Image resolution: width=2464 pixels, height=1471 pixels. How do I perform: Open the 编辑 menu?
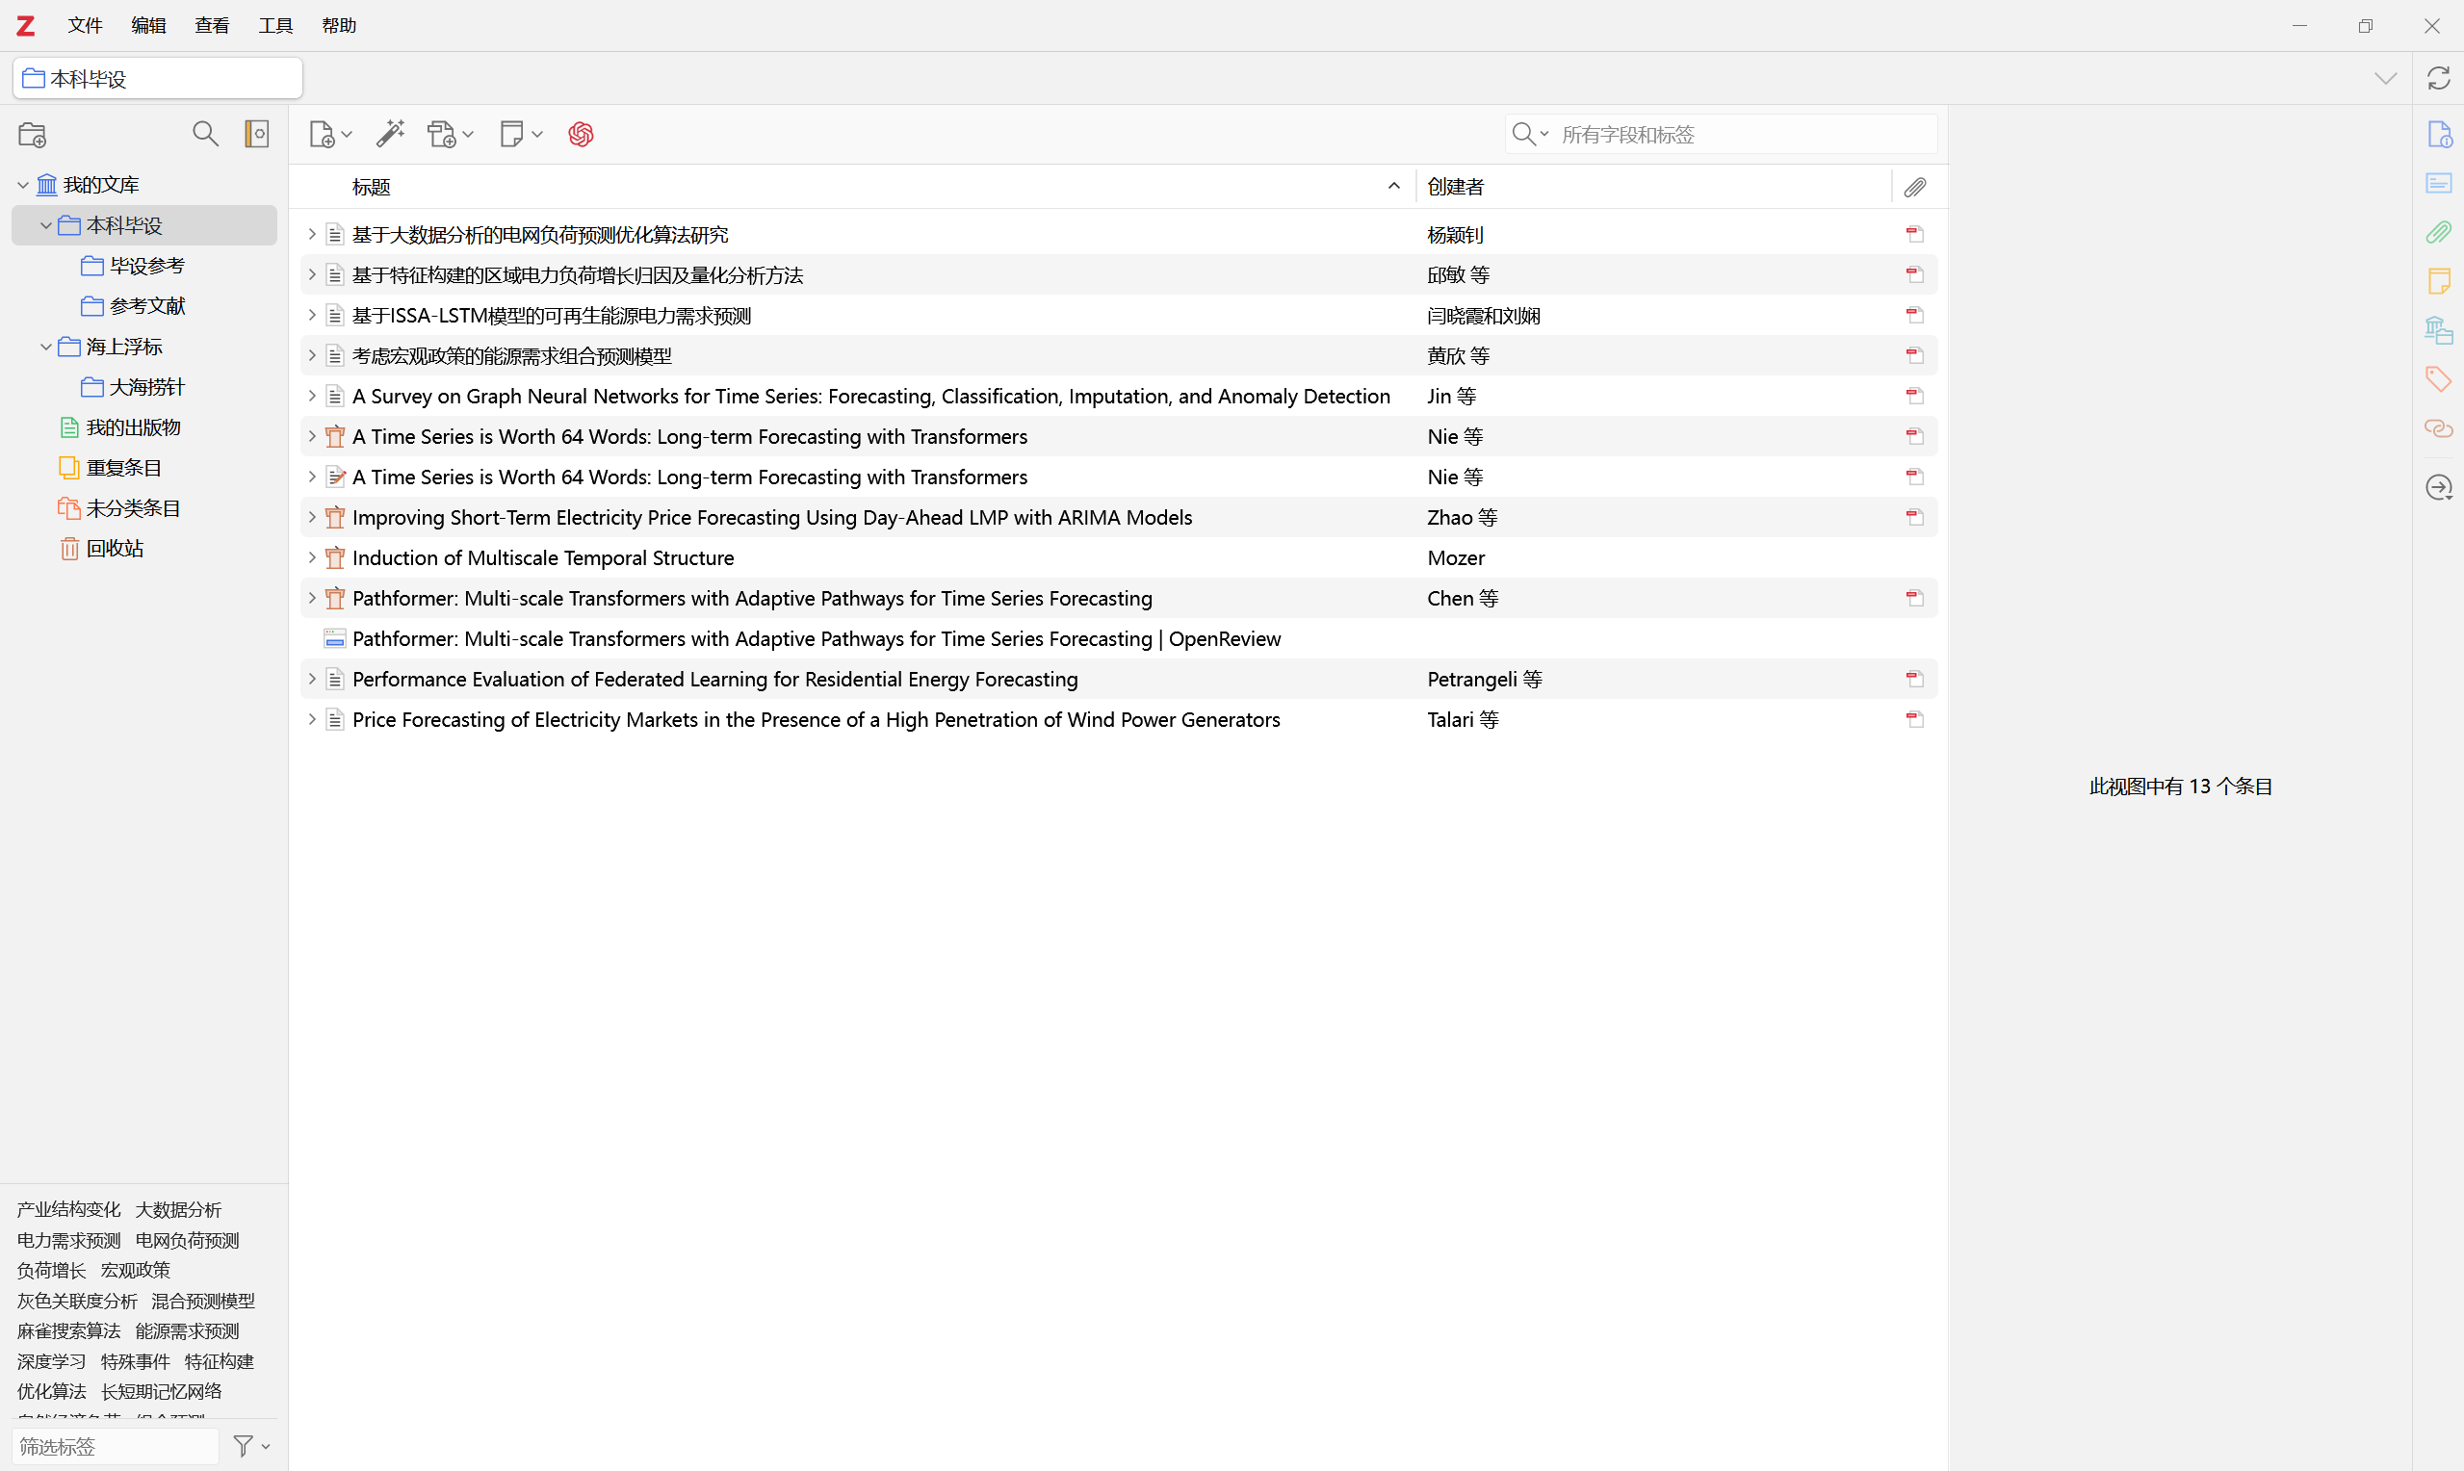(148, 26)
